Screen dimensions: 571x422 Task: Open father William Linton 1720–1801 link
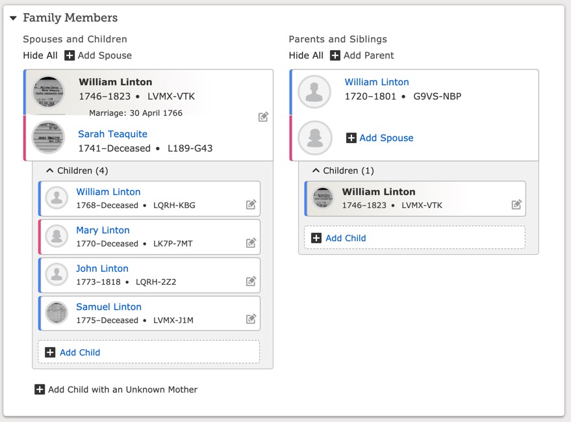tap(377, 82)
